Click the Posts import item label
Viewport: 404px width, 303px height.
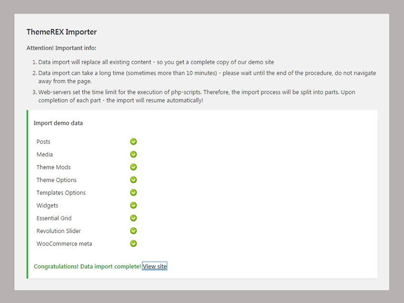tap(43, 142)
